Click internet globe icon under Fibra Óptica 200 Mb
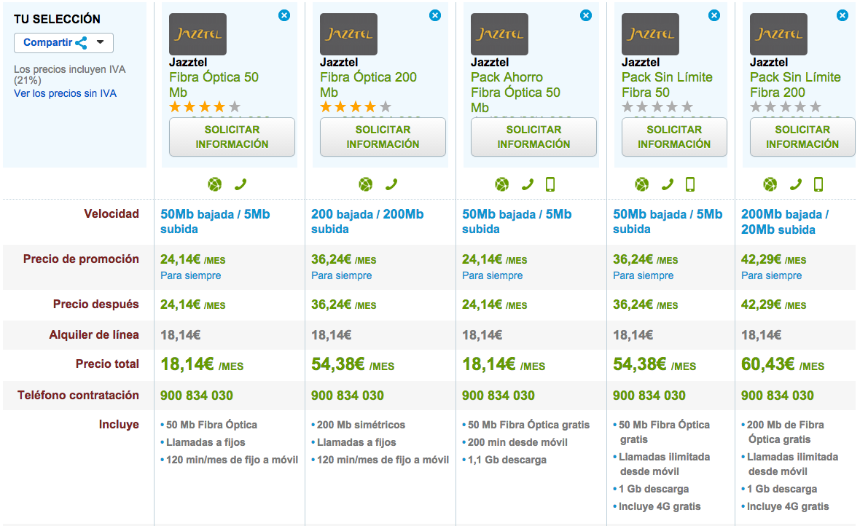The height and width of the screenshot is (526, 860). point(366,184)
